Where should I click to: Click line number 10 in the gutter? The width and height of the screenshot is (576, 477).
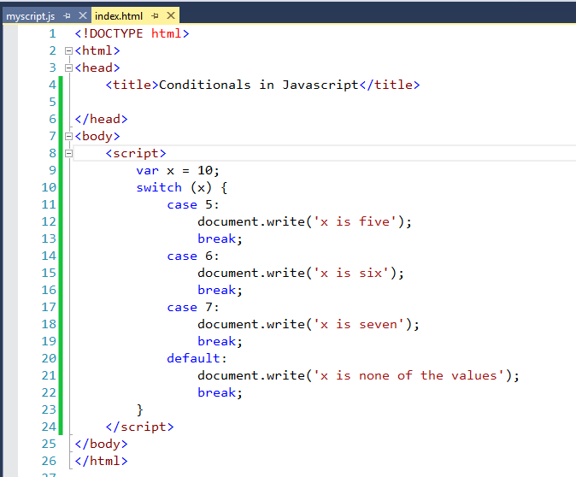click(x=48, y=187)
